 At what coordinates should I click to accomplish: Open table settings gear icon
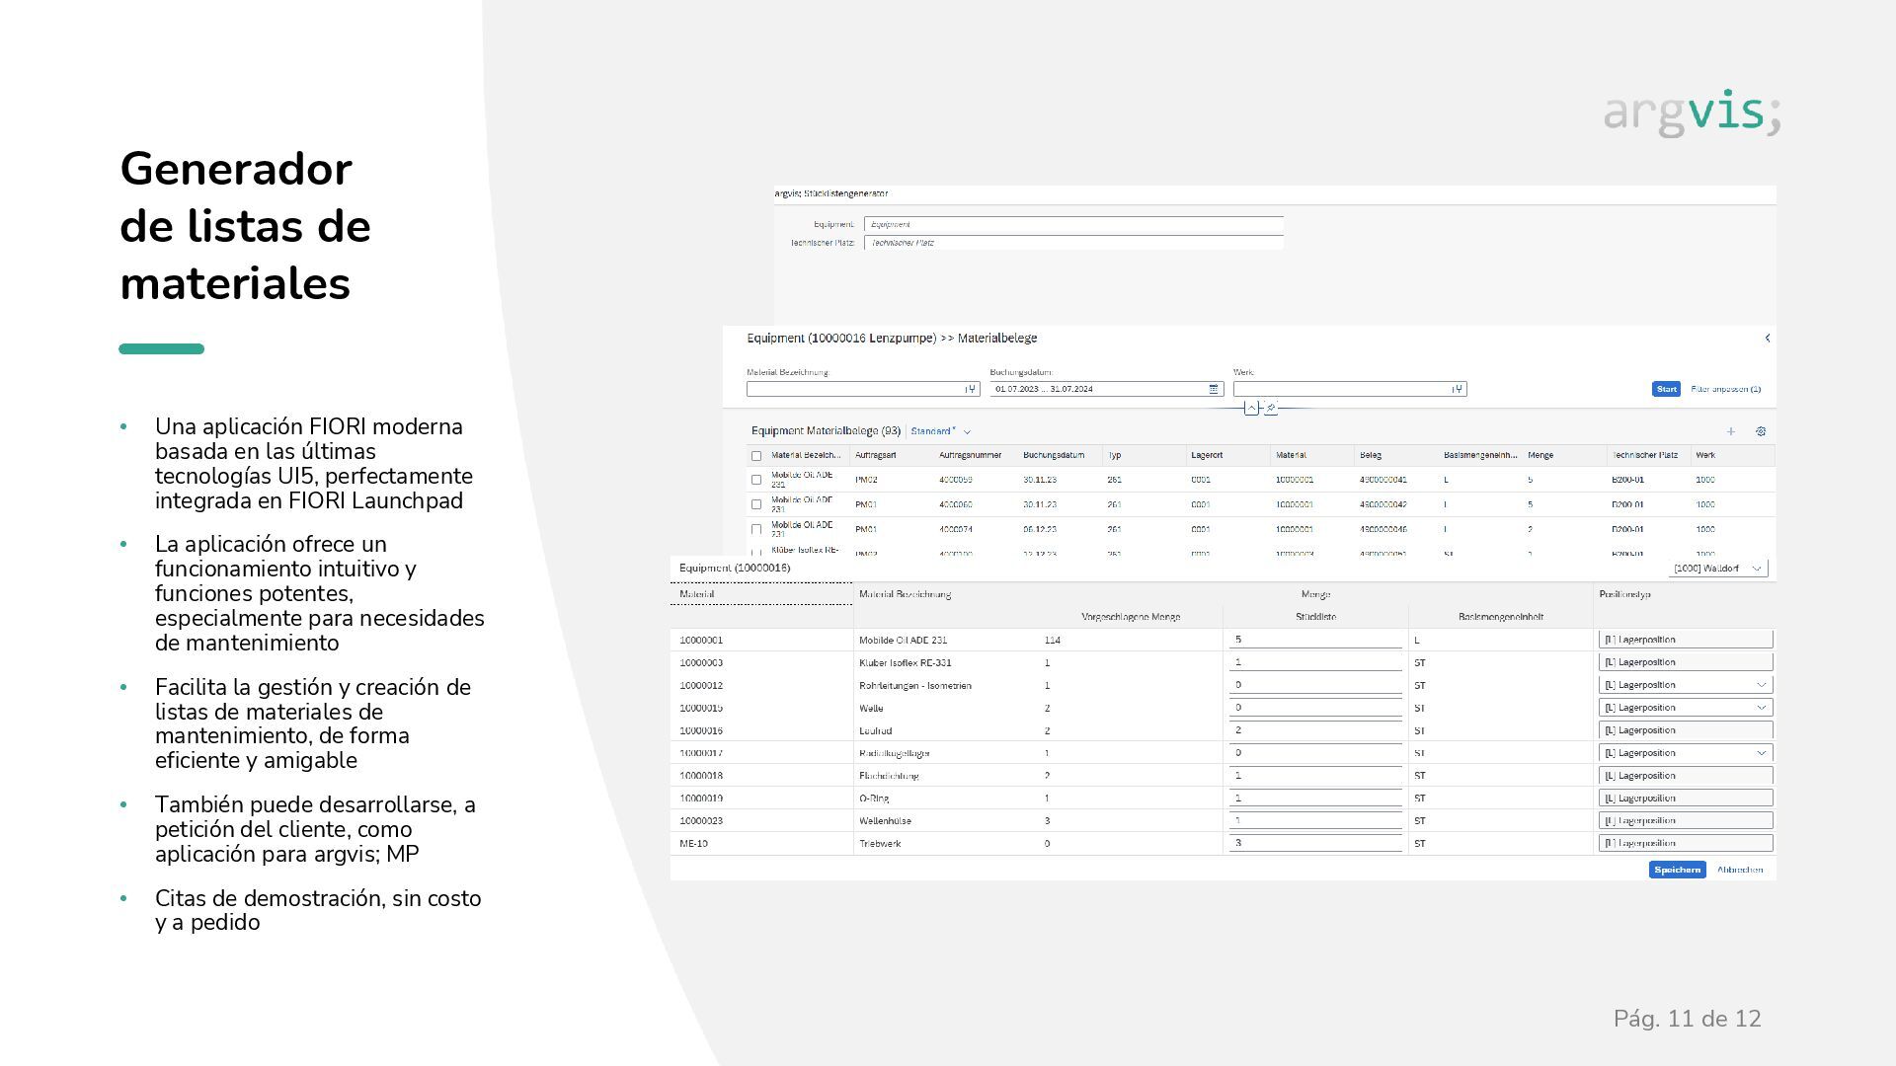coord(1761,431)
